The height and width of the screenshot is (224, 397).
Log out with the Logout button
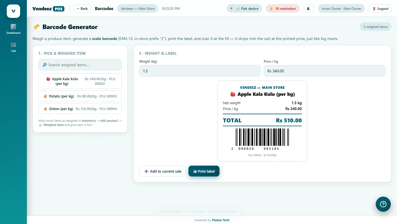point(380,9)
